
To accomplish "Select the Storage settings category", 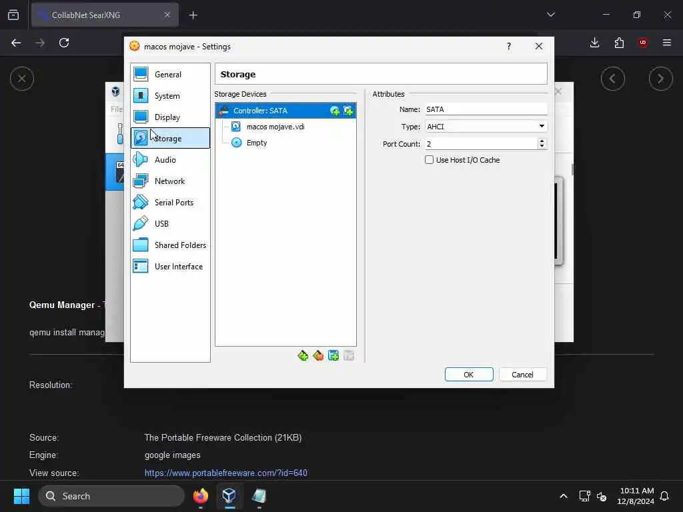I will click(170, 139).
